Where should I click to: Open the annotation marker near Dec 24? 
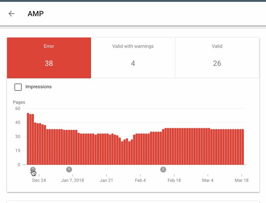tap(33, 169)
